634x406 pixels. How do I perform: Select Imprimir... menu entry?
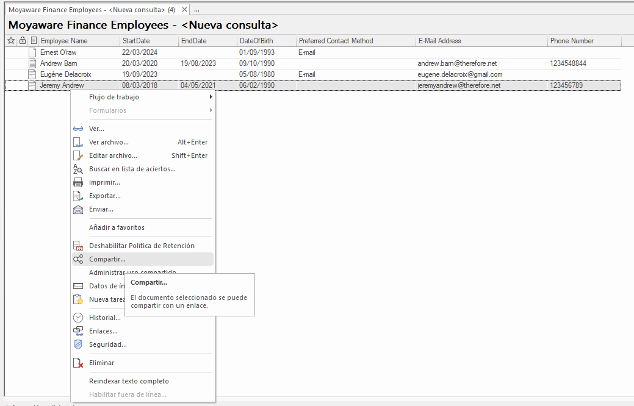143,183
